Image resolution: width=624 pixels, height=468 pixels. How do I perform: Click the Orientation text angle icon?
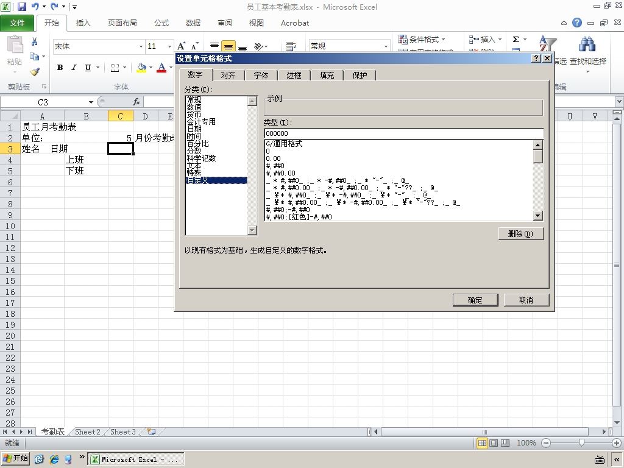click(x=259, y=46)
